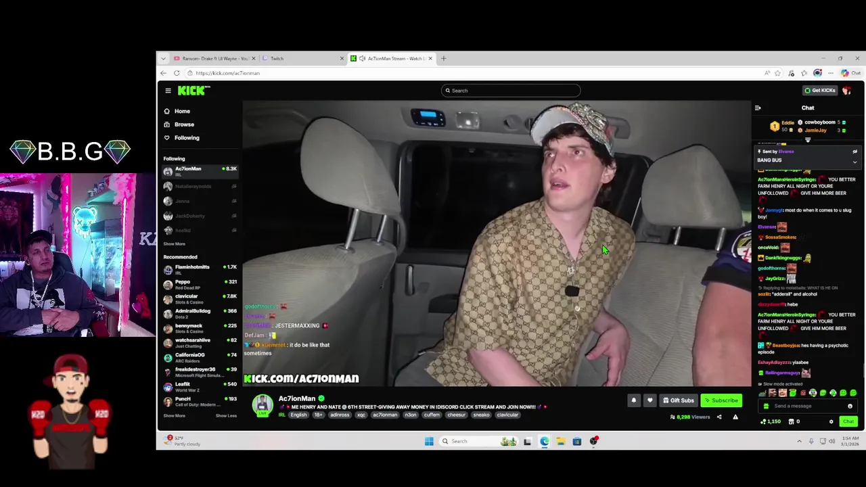Click the Subscribe button
The width and height of the screenshot is (866, 487).
(721, 400)
